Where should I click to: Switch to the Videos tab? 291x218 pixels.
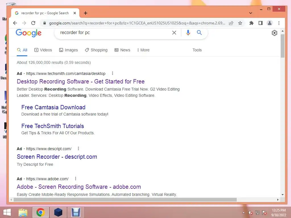tap(43, 50)
